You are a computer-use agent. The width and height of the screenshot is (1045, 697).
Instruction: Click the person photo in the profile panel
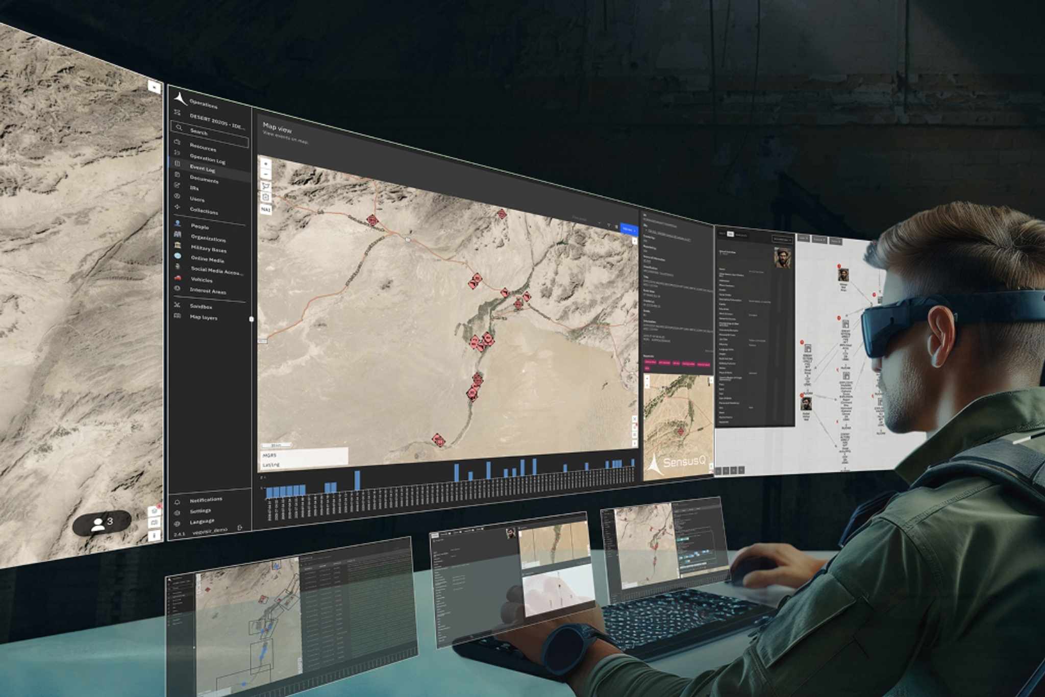point(782,258)
